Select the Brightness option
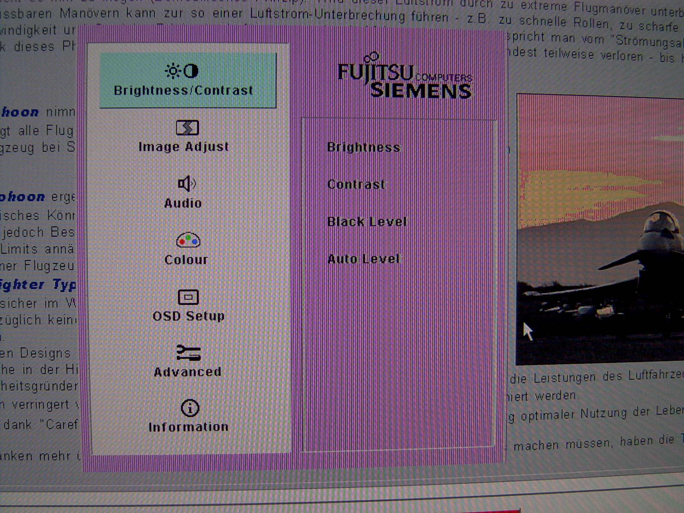 coord(363,147)
